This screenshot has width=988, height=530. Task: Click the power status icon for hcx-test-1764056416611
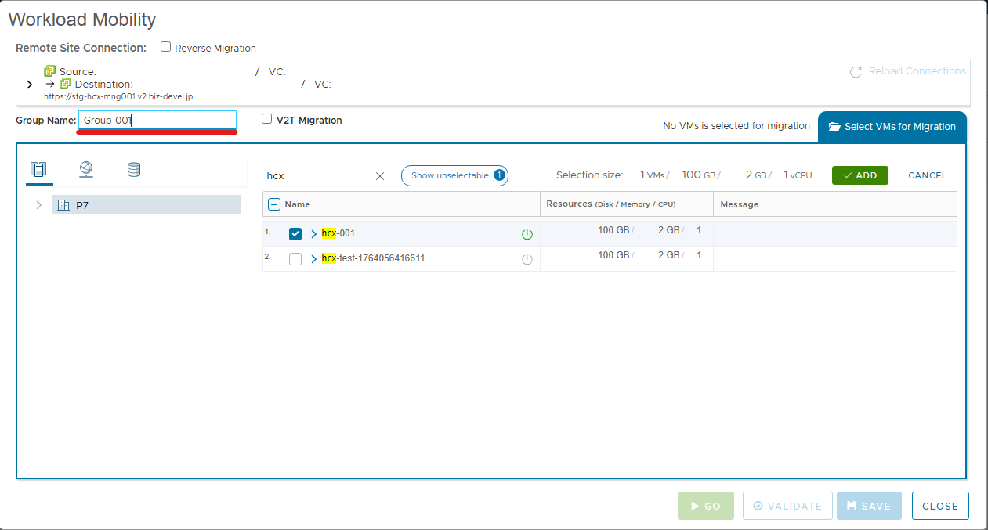(x=527, y=259)
